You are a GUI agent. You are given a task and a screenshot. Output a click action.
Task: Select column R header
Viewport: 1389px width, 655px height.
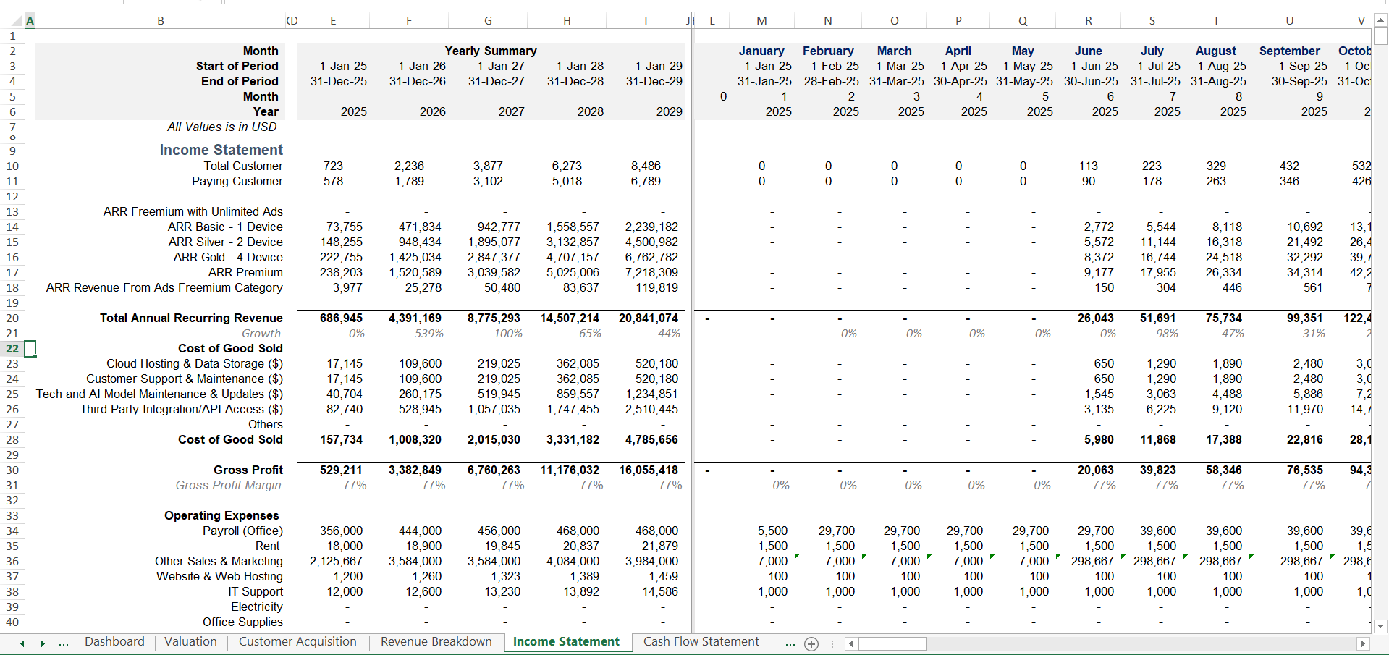coord(1088,21)
